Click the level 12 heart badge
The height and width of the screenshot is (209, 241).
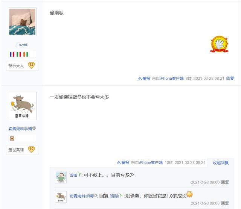pos(31,65)
